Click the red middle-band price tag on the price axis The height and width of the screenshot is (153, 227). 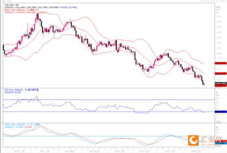click(x=221, y=74)
